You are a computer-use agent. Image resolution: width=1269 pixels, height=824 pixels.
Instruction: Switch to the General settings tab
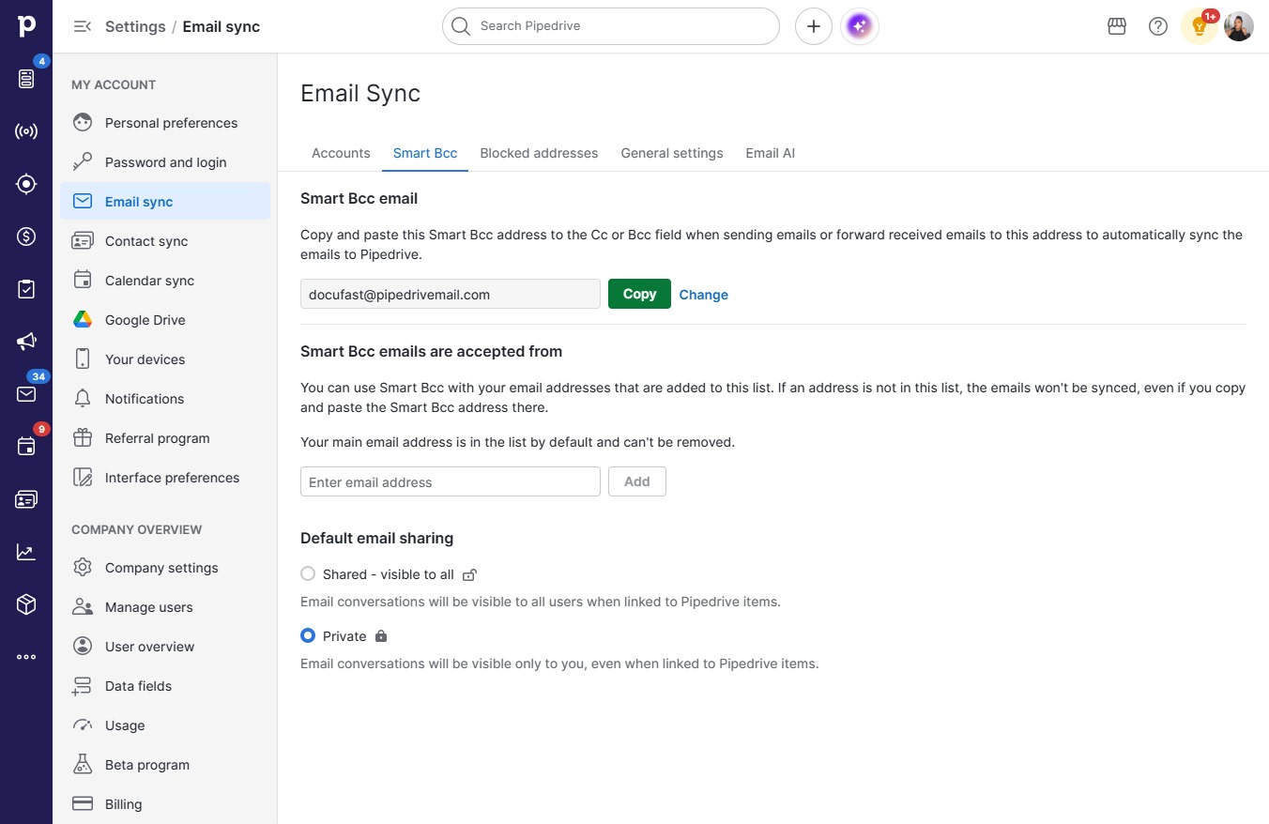coord(672,153)
